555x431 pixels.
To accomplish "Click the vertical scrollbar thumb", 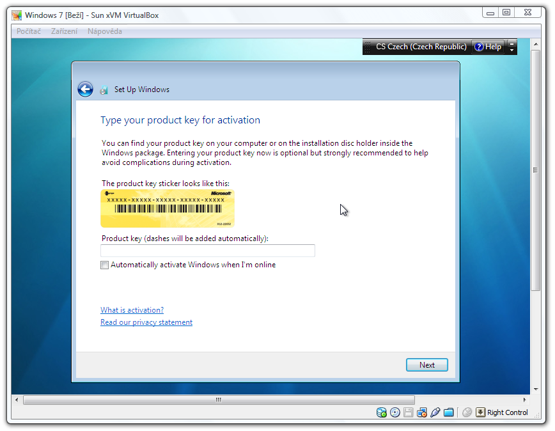I will (536, 171).
